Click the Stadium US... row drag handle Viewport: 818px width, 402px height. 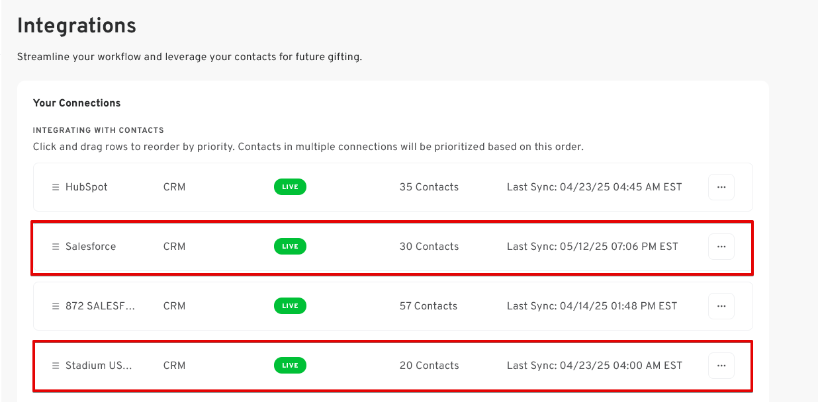56,366
